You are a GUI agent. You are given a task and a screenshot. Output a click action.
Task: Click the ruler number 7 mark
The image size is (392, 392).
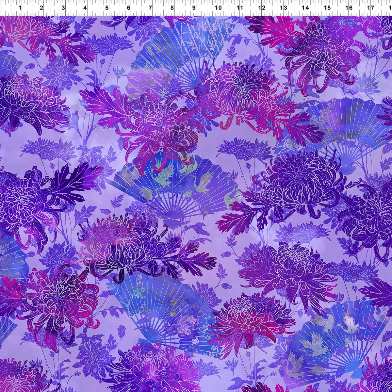151,7
